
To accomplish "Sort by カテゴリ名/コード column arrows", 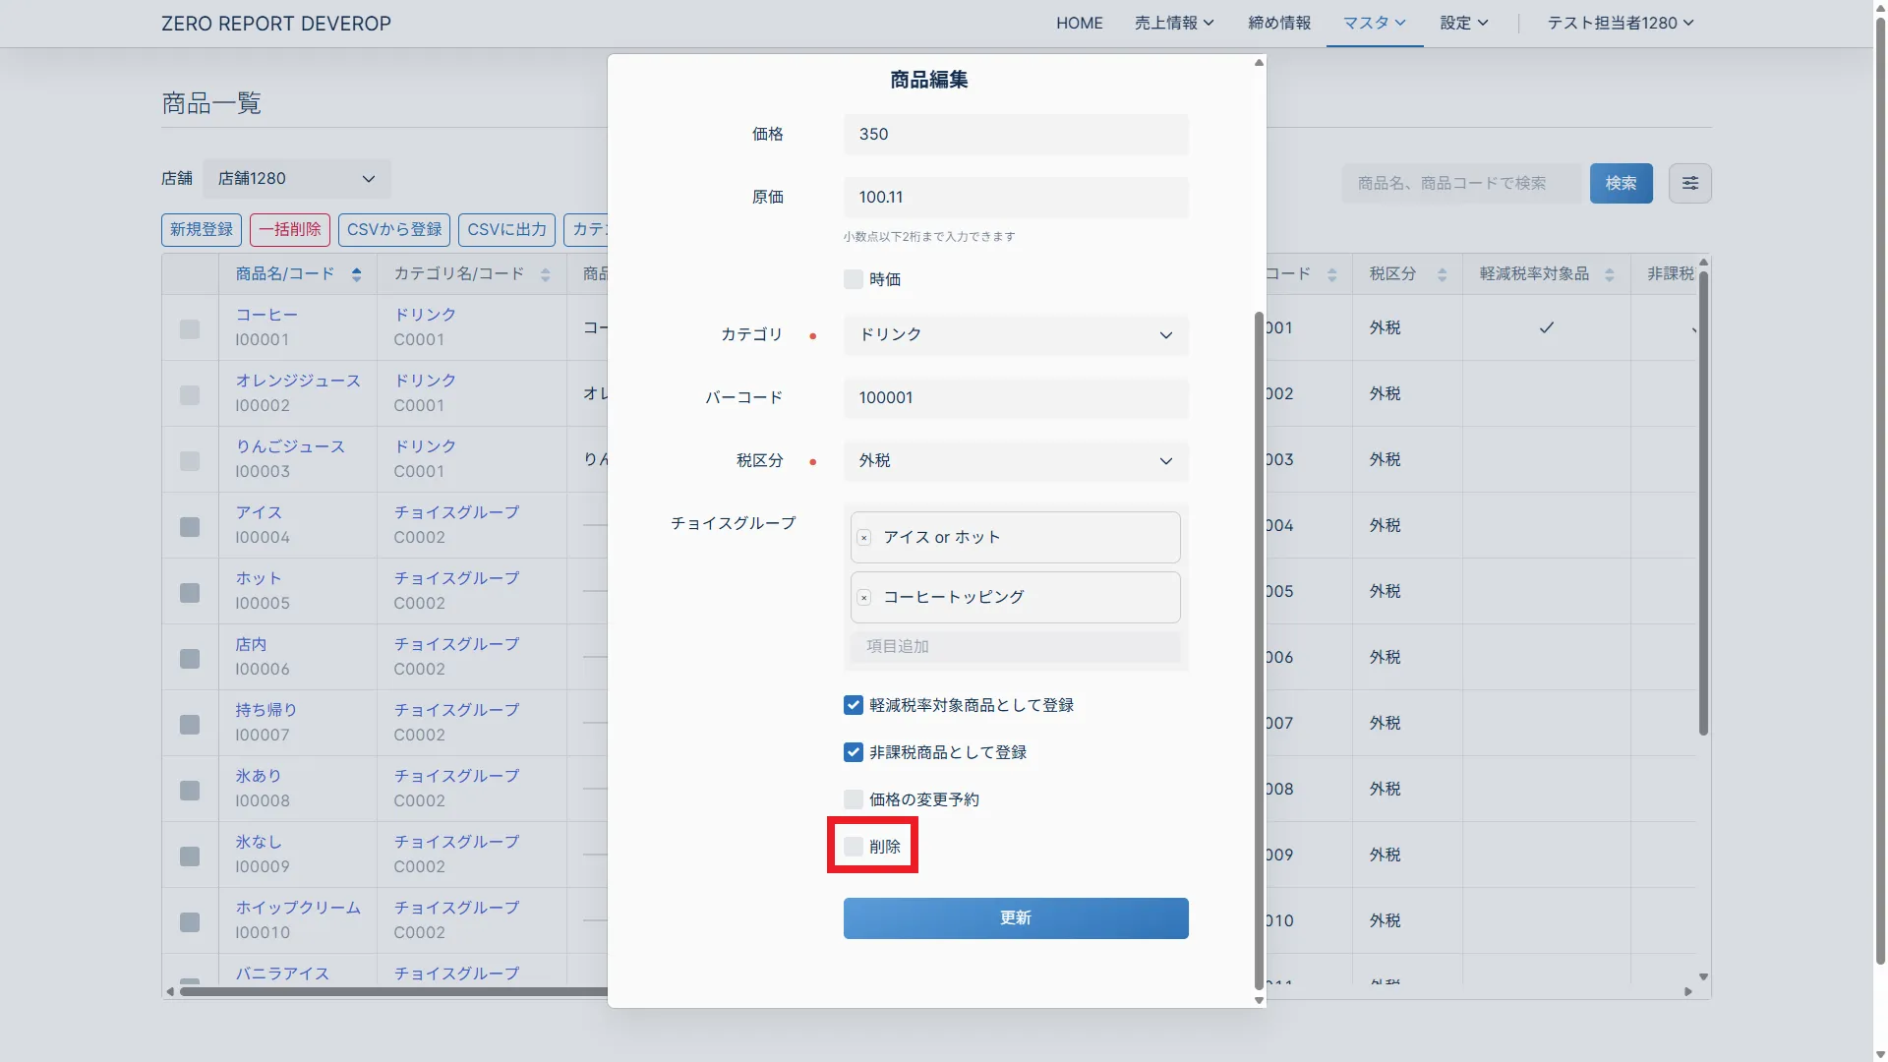I will click(x=545, y=274).
